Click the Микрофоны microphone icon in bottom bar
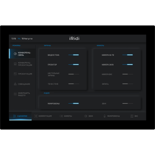Viewport: 155px width, 155px height. [x=104, y=116]
